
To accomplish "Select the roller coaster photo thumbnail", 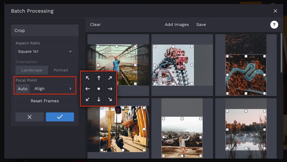I will (x=182, y=65).
